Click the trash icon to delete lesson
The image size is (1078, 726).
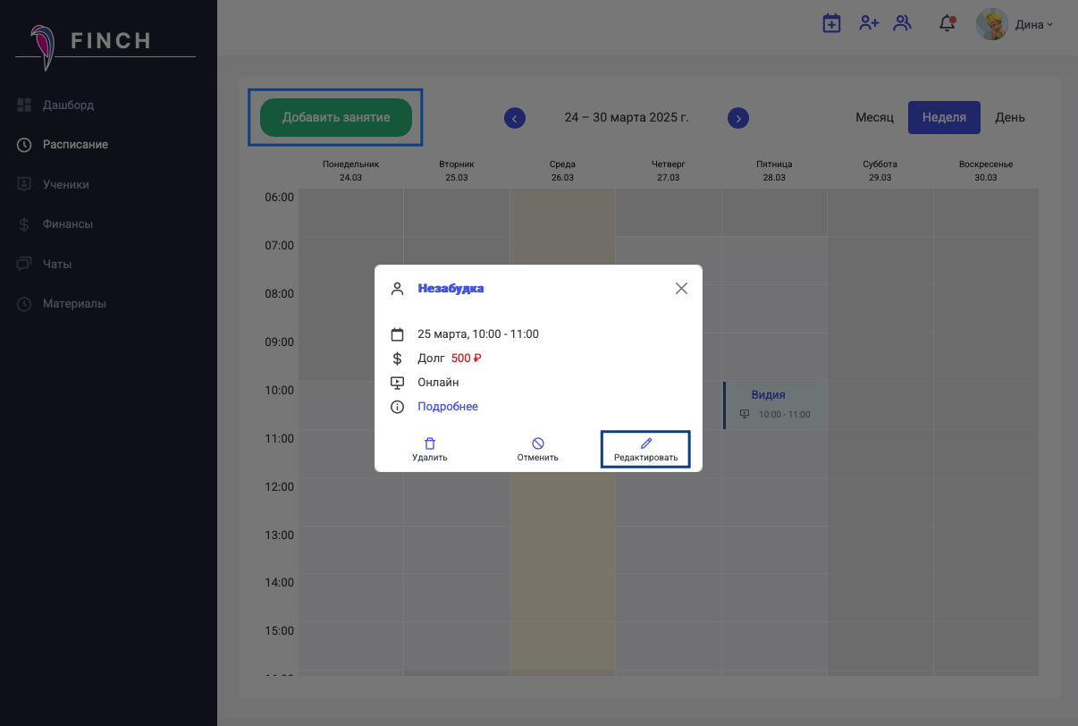pyautogui.click(x=430, y=444)
